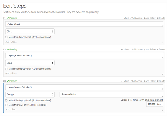The width and height of the screenshot is (167, 116).
Task: Toggle step #3 optional checkbox
Action: (6, 100)
